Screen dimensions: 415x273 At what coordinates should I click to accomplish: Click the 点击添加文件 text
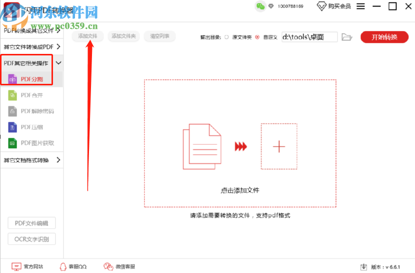click(240, 190)
